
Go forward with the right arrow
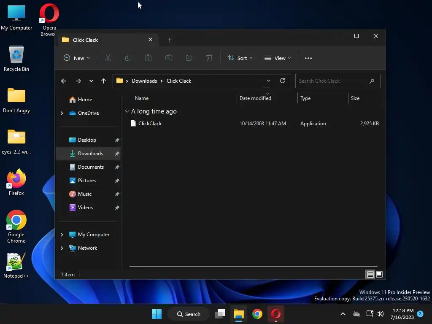coord(78,81)
